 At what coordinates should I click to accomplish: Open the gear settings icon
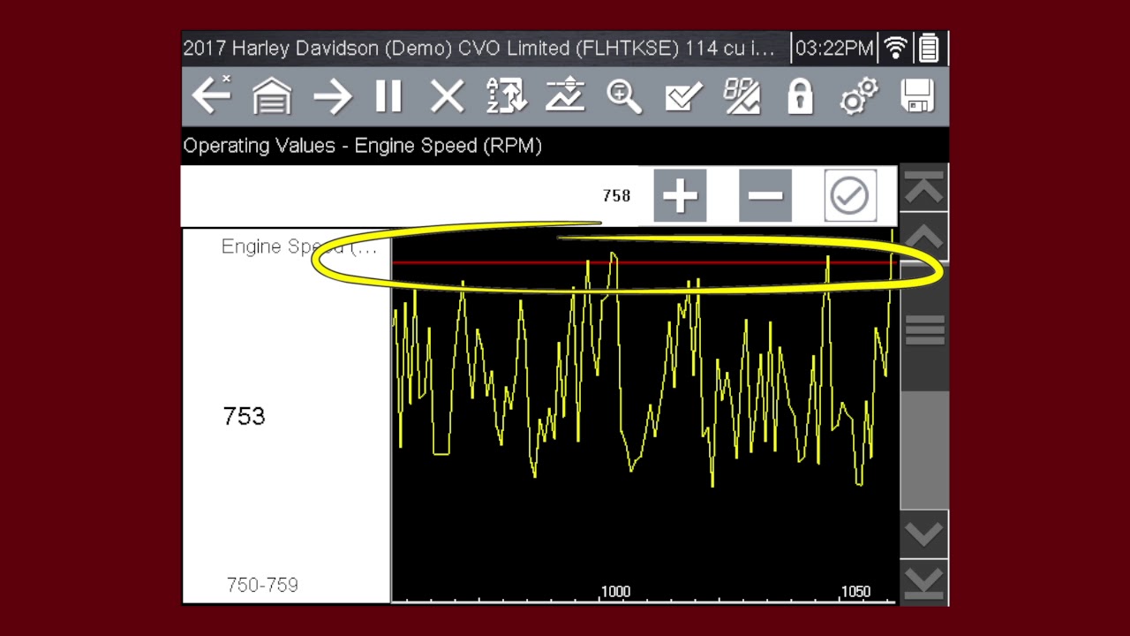[x=859, y=95]
